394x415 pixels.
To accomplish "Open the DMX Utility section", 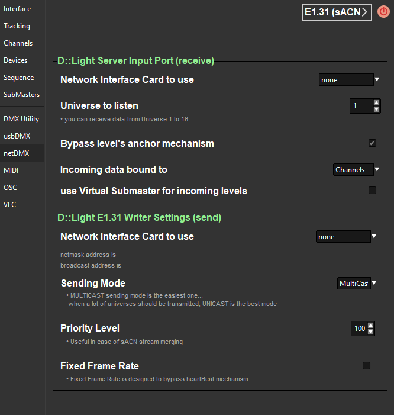I will (x=21, y=119).
